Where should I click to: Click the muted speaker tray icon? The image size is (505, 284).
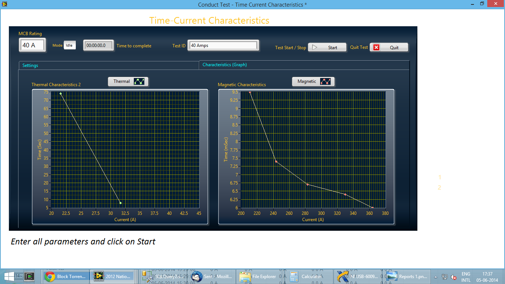454,277
